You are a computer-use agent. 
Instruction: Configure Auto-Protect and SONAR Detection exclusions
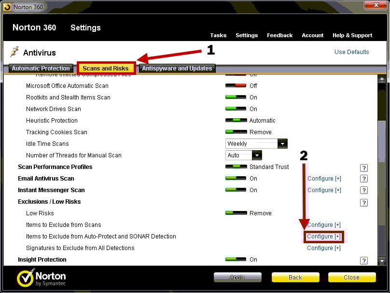[324, 237]
